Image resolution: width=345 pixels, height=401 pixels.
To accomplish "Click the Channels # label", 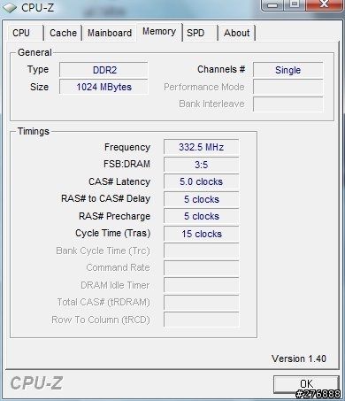I will 221,69.
